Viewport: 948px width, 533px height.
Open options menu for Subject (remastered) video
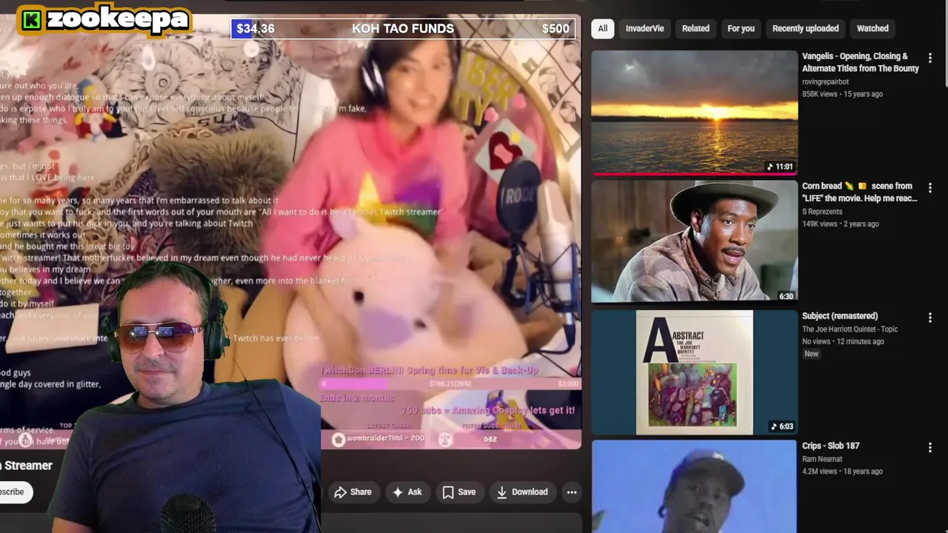tap(930, 318)
